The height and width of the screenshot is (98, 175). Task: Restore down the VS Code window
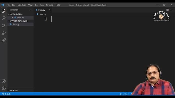tap(164, 5)
